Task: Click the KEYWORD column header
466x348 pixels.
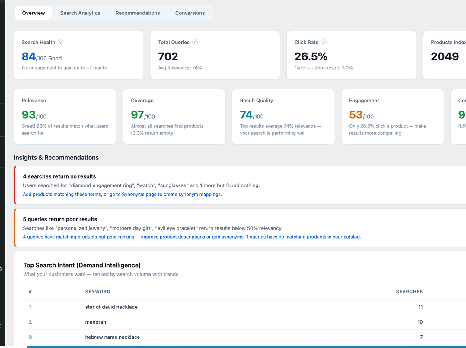Action: point(97,292)
